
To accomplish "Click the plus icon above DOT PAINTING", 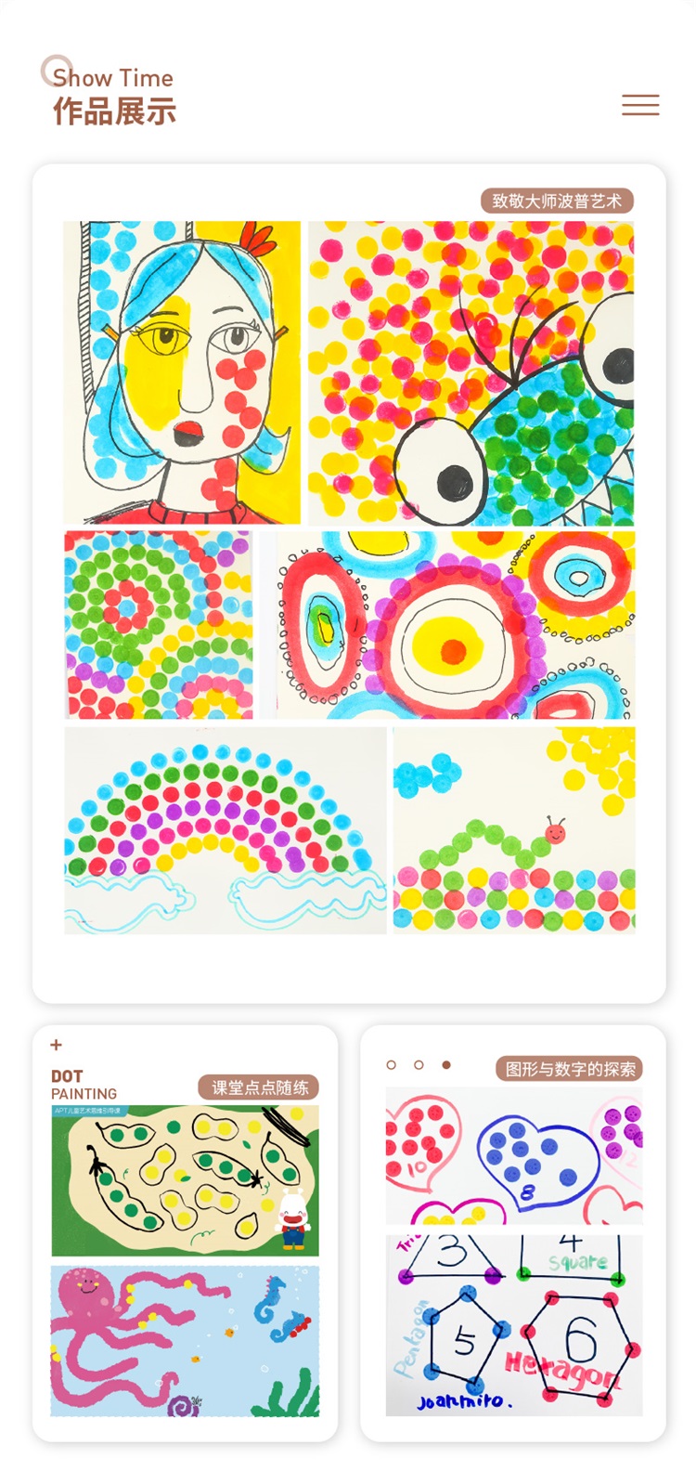I will [x=57, y=1045].
